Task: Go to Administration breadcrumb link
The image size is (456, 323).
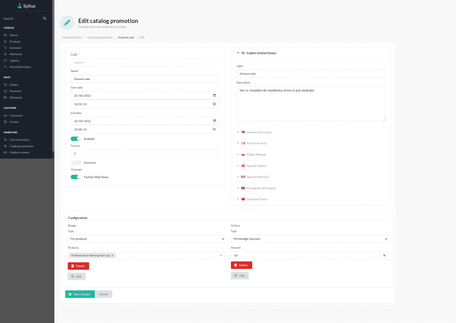Action: (x=73, y=37)
